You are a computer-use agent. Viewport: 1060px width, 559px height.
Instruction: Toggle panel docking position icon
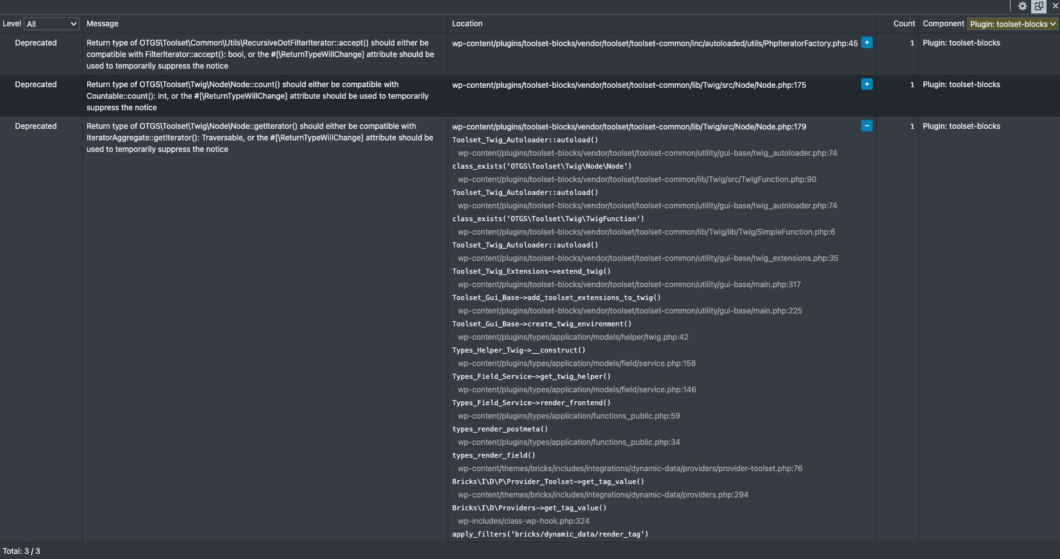coord(1039,6)
